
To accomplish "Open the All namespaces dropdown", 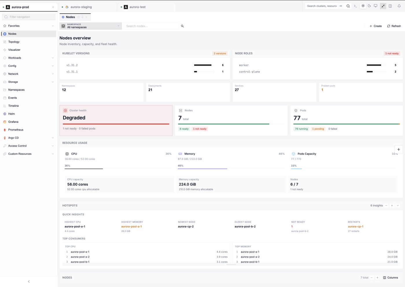I will (x=91, y=26).
